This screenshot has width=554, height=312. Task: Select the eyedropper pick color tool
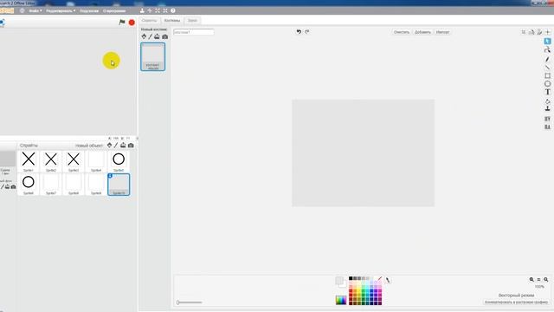[x=388, y=280]
